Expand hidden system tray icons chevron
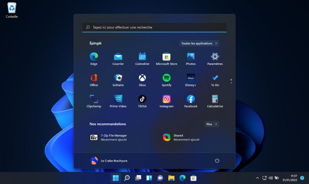Viewport: 309px width, 184px height. [257, 178]
